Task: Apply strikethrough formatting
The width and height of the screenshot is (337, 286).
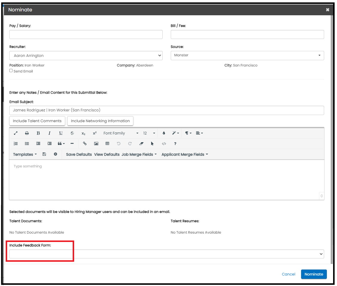Action: pyautogui.click(x=72, y=133)
